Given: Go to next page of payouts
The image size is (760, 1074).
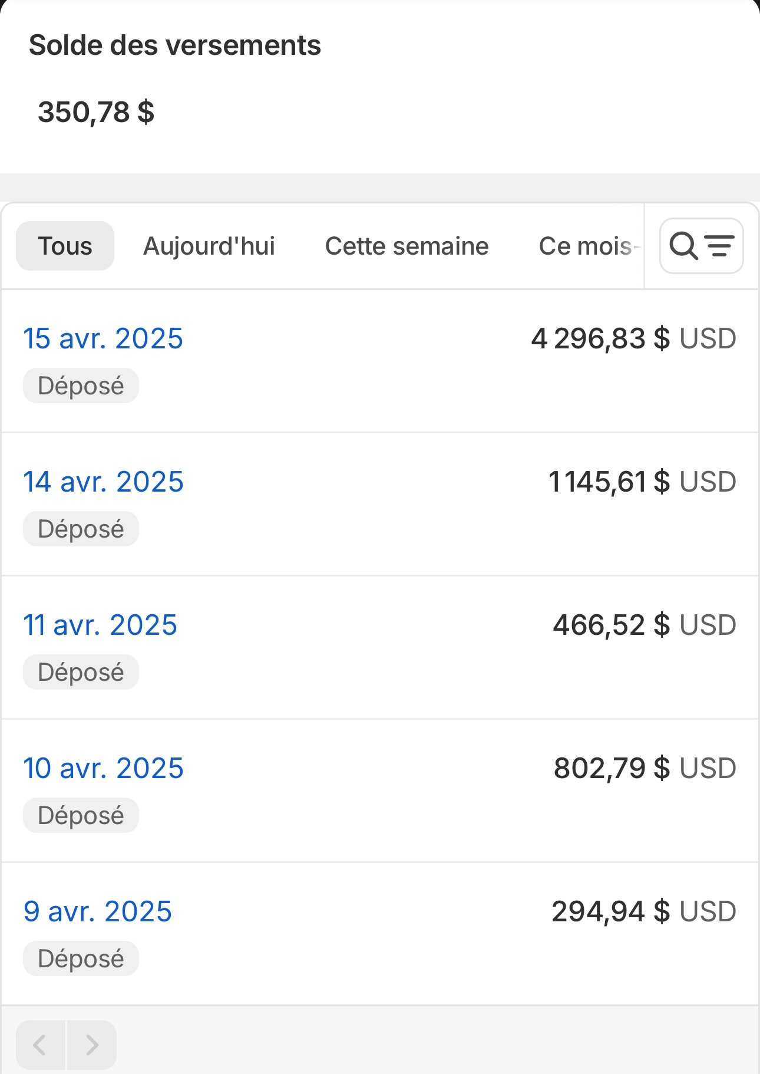Looking at the screenshot, I should (x=92, y=1045).
